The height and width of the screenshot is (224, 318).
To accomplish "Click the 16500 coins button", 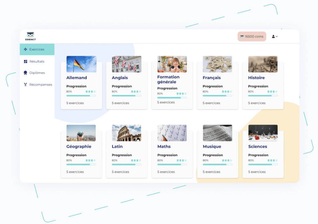I will coord(252,37).
